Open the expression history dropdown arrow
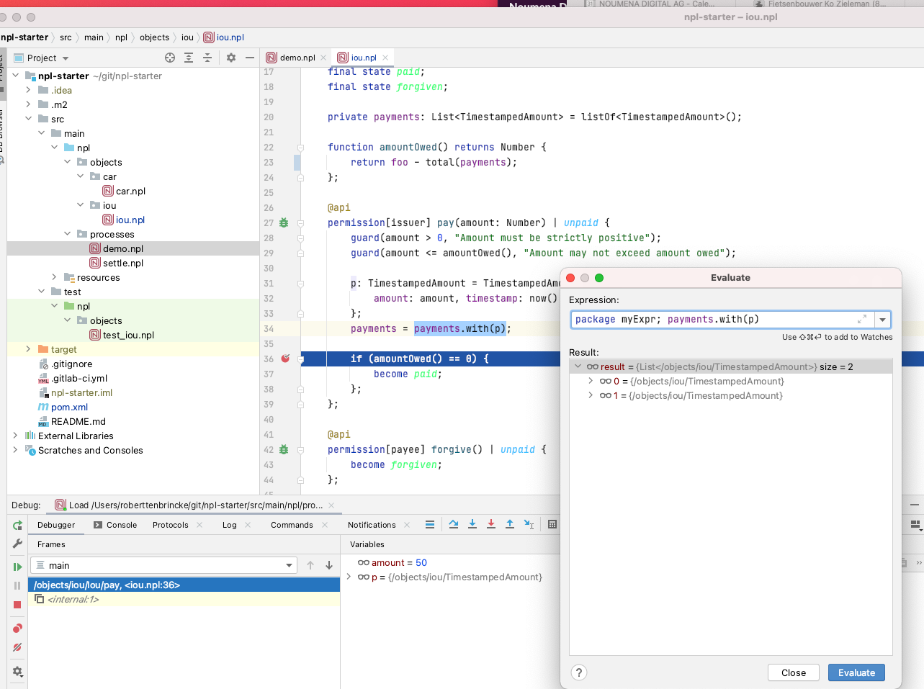This screenshot has width=924, height=689. point(882,320)
